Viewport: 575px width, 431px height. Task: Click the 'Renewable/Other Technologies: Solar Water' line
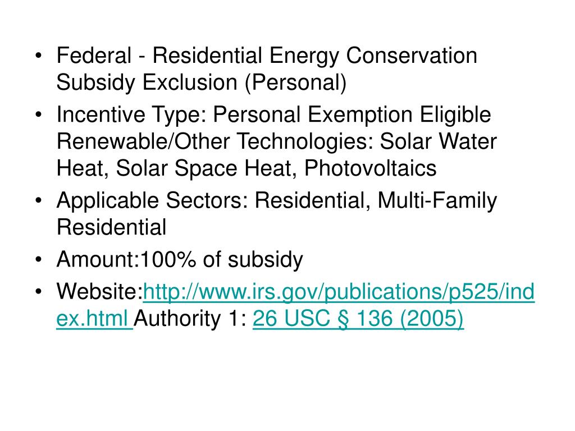(x=276, y=141)
